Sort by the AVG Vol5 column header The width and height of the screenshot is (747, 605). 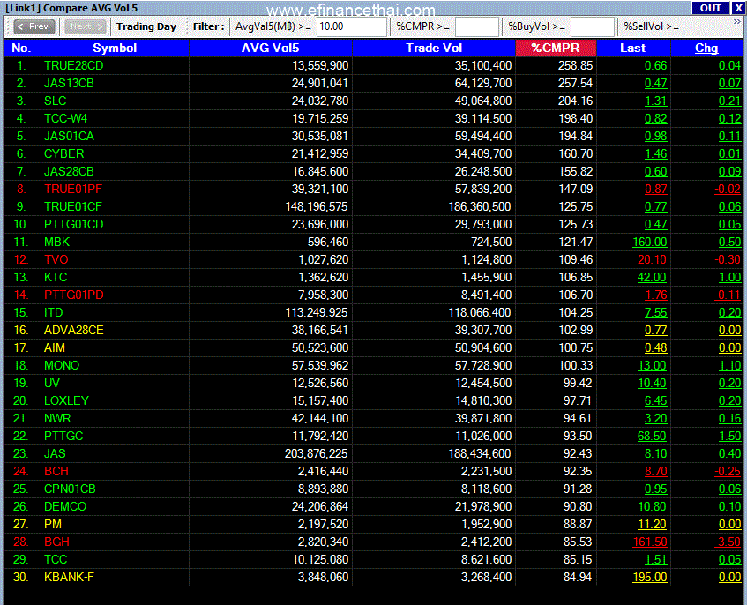(270, 49)
